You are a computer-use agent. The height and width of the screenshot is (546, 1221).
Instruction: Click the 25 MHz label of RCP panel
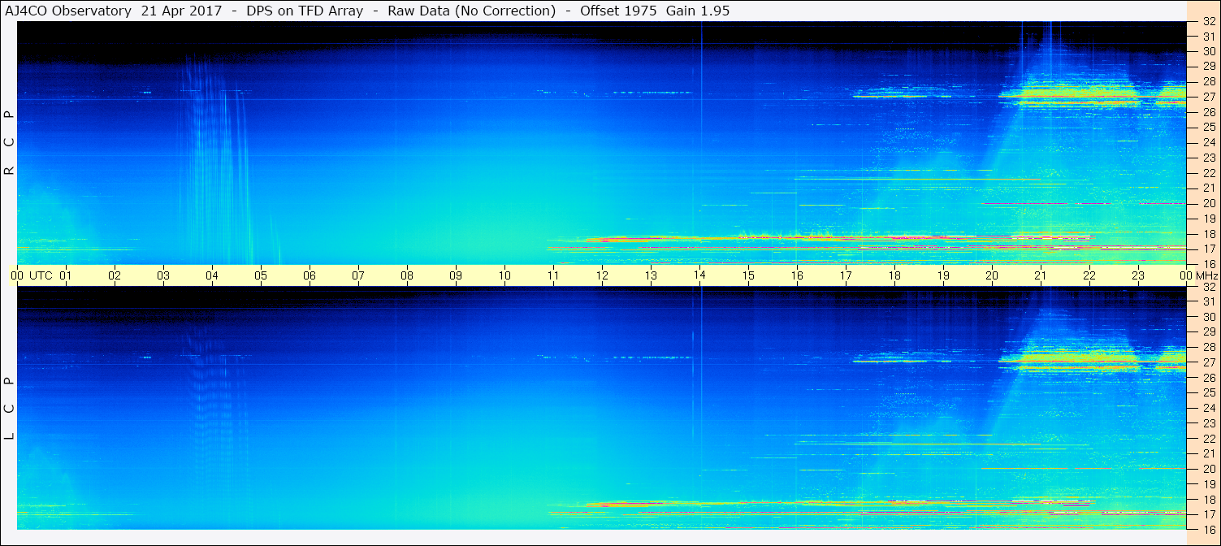click(1209, 128)
